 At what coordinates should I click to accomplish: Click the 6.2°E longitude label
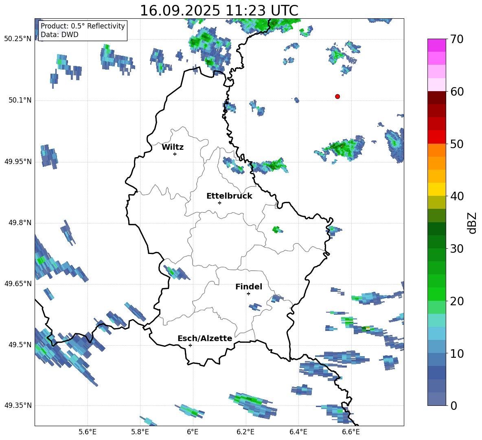point(245,432)
